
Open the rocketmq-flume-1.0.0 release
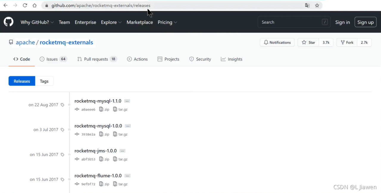click(x=98, y=176)
